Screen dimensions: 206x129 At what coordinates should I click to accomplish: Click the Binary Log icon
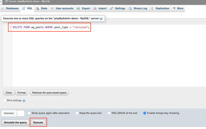pos(130,8)
